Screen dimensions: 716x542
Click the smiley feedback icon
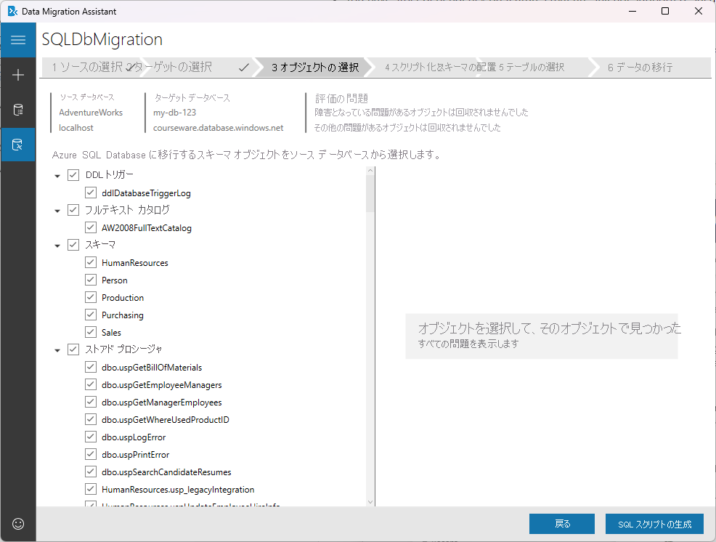pos(18,524)
